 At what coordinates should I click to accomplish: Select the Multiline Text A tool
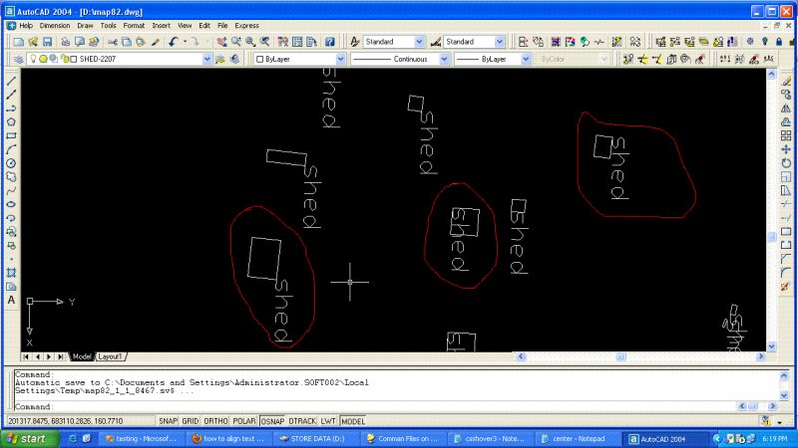[x=11, y=301]
